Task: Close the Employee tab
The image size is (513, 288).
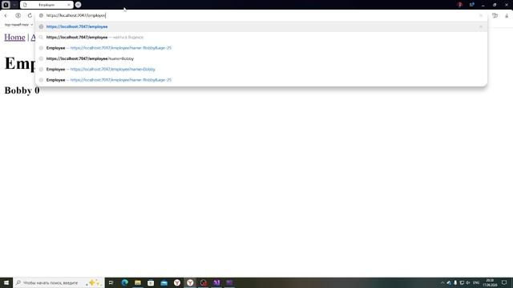Action: (x=68, y=5)
